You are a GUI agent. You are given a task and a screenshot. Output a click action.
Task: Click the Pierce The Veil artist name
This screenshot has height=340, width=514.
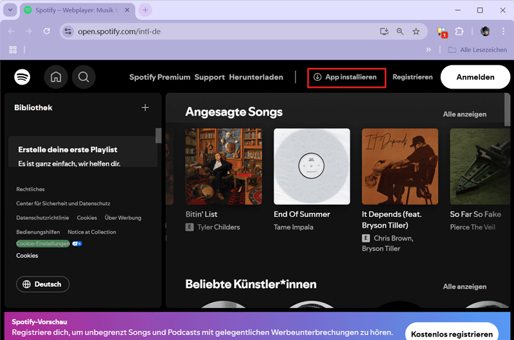472,227
